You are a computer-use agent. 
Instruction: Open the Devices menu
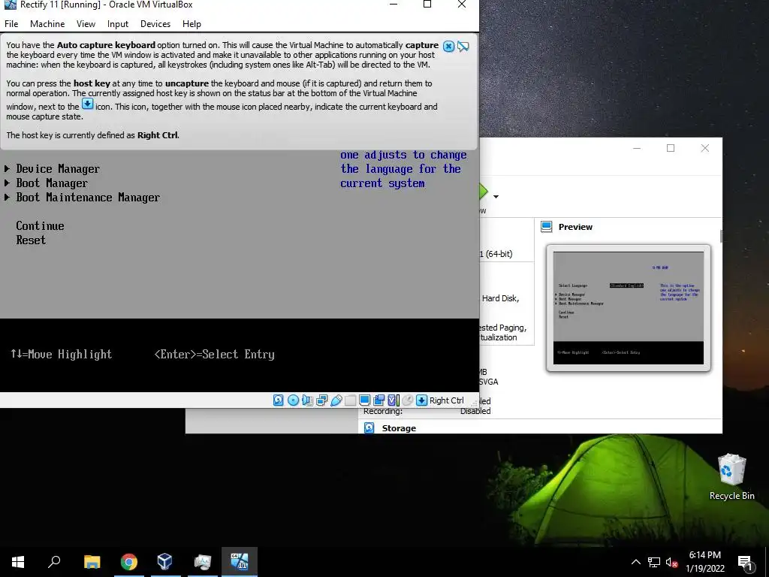click(x=155, y=23)
